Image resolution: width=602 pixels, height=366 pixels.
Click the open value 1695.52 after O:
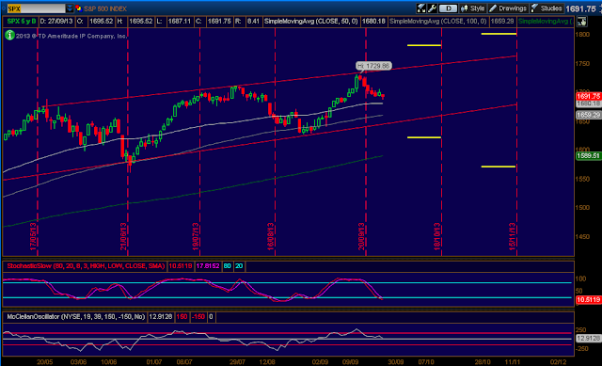(102, 22)
